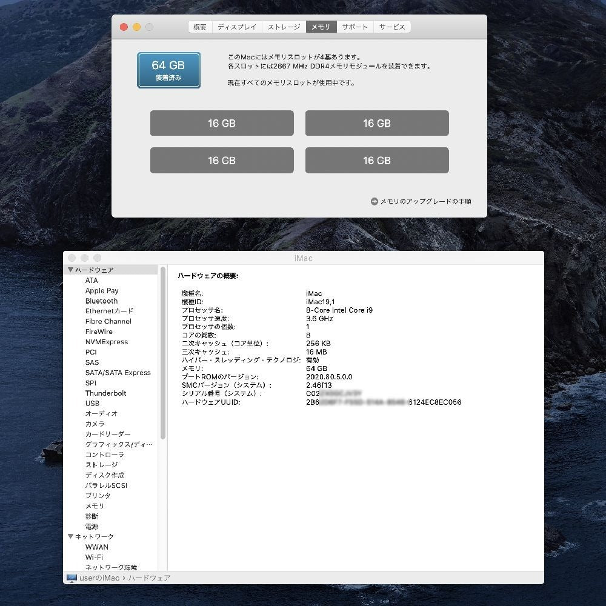Collapse the ハードウェア section
Viewport: 606px width, 606px height.
[71, 270]
